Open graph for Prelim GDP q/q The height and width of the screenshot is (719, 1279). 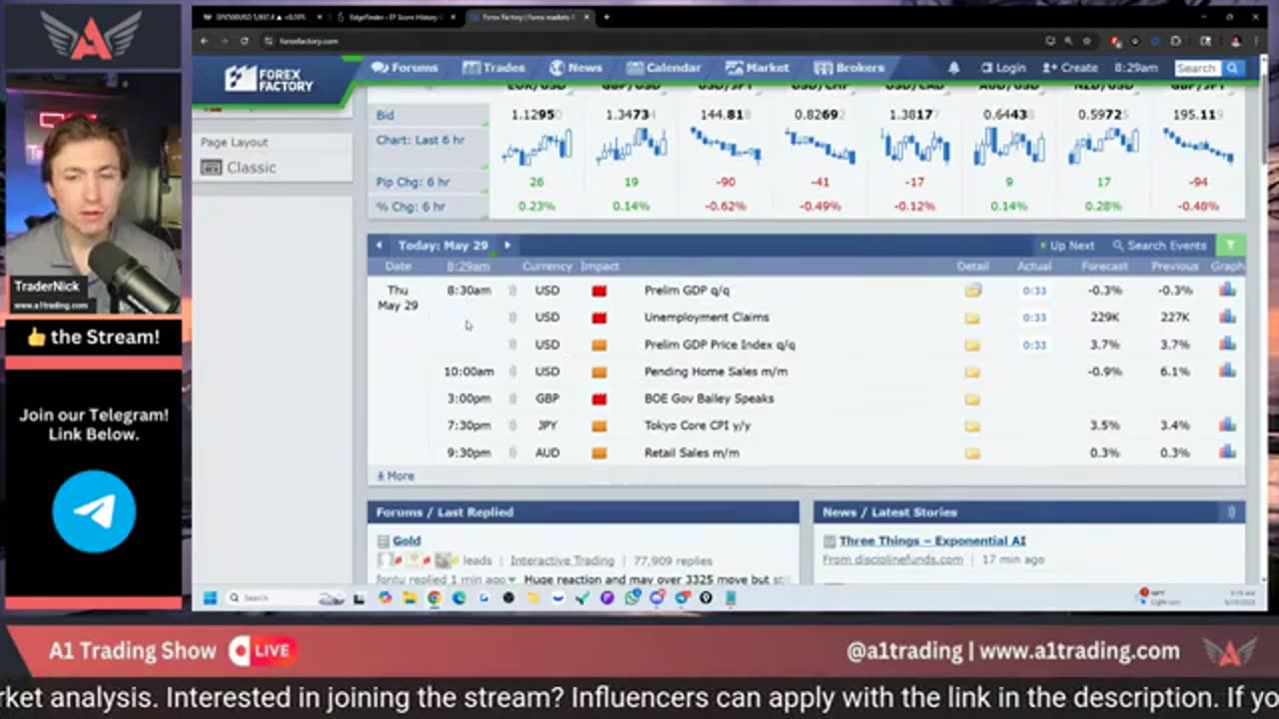[1227, 290]
